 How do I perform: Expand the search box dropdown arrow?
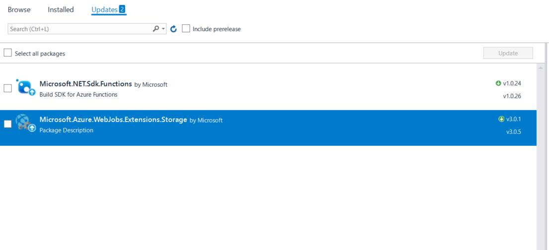[163, 29]
